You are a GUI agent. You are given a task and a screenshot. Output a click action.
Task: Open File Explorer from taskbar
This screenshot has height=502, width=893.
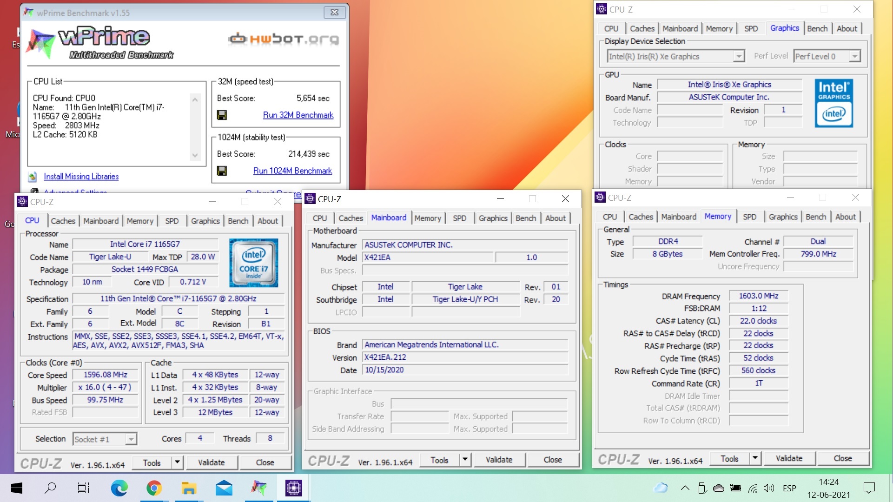tap(189, 488)
